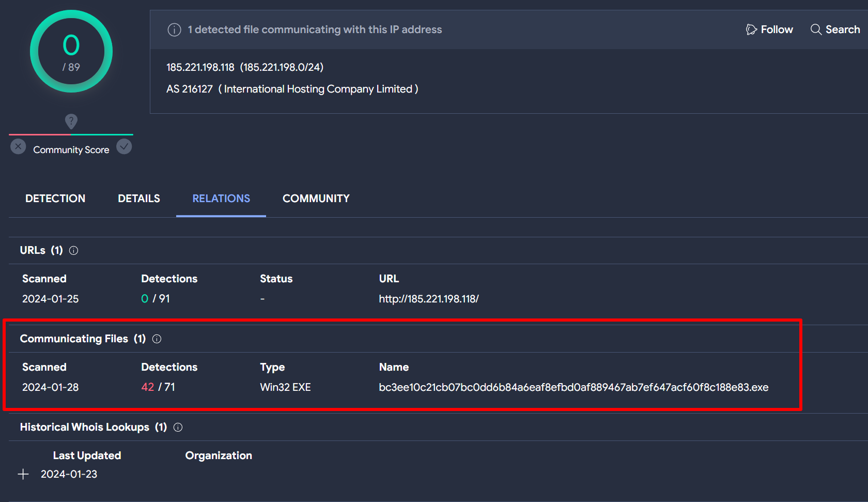Click info icon next to Communicating Files
868x502 pixels.
coord(157,339)
